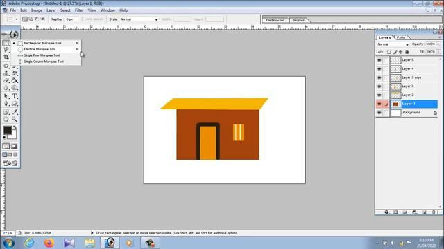
Task: Select the Hand tool
Action: click(6, 120)
